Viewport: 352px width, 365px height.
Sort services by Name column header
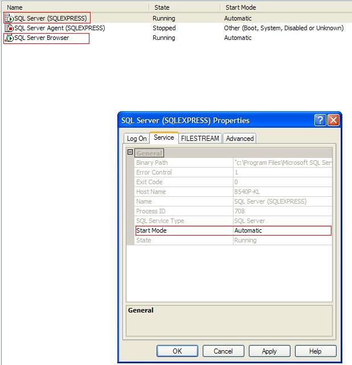point(76,7)
